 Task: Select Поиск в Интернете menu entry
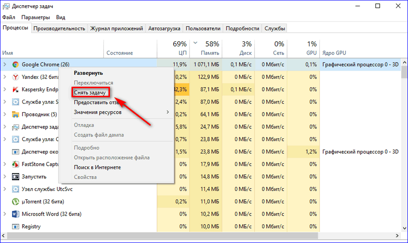tap(97, 167)
